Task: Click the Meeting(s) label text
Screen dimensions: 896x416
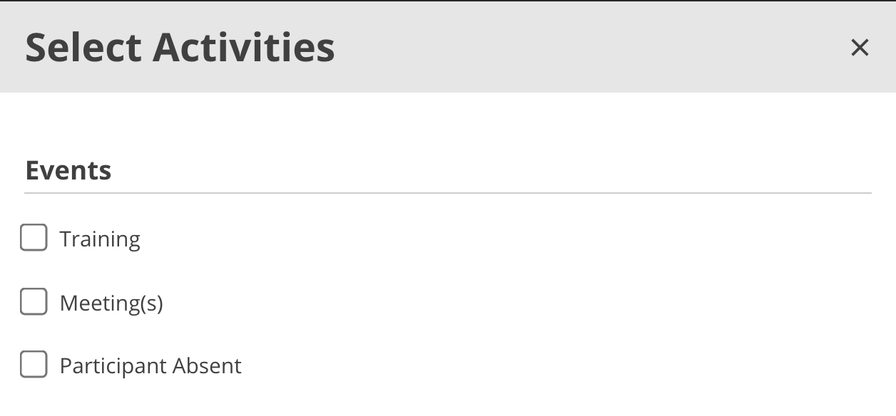Action: click(x=111, y=303)
